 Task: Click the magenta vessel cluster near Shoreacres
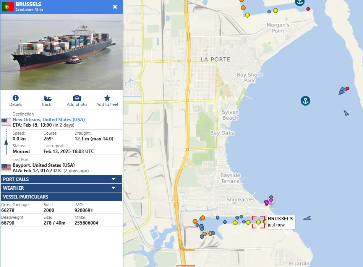(x=268, y=202)
